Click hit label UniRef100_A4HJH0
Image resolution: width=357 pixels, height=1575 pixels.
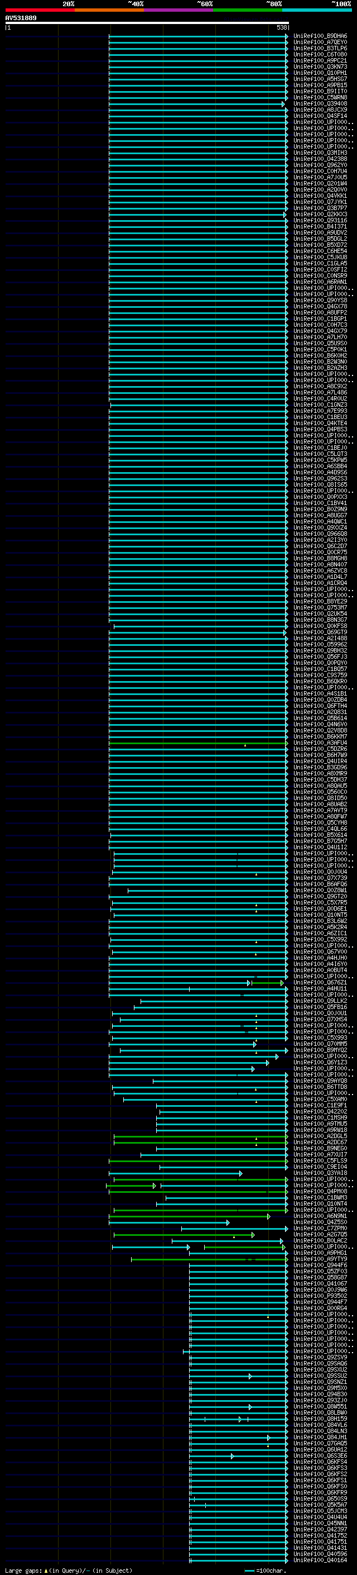pos(320,958)
